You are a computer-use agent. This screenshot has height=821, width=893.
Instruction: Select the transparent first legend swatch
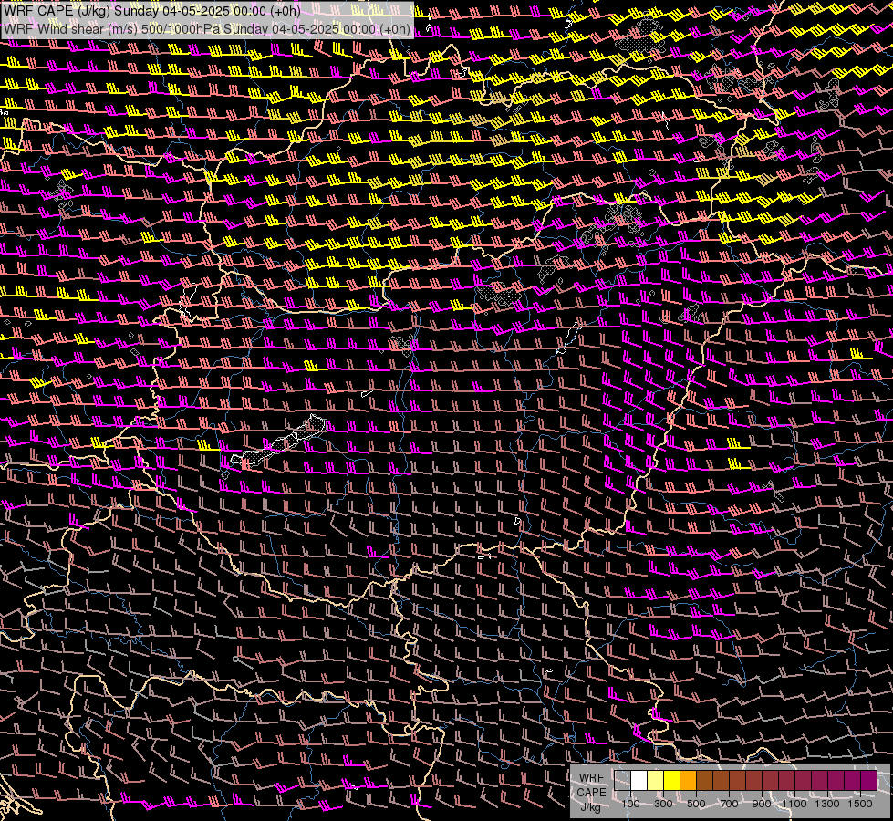[x=622, y=781]
